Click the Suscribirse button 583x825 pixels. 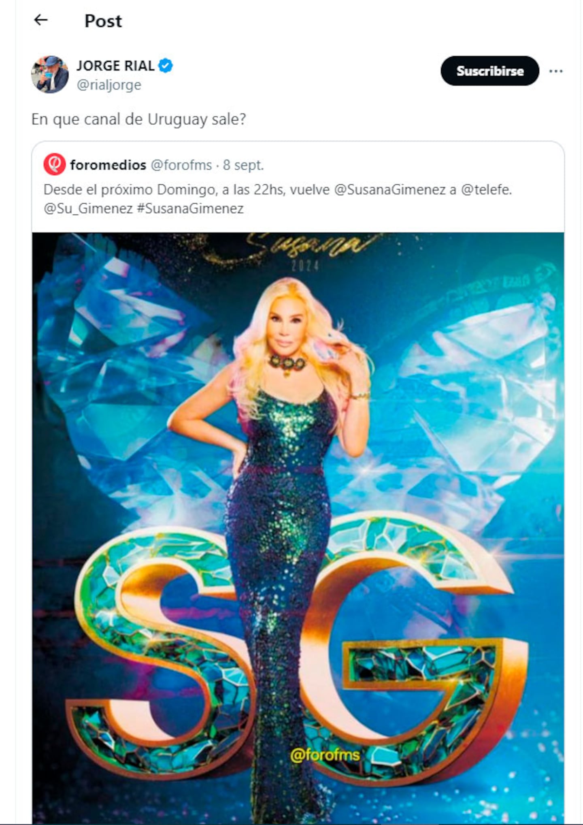(x=490, y=71)
